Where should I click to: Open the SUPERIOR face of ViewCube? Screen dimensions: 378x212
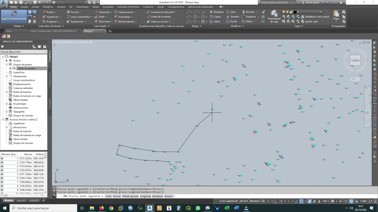[355, 60]
